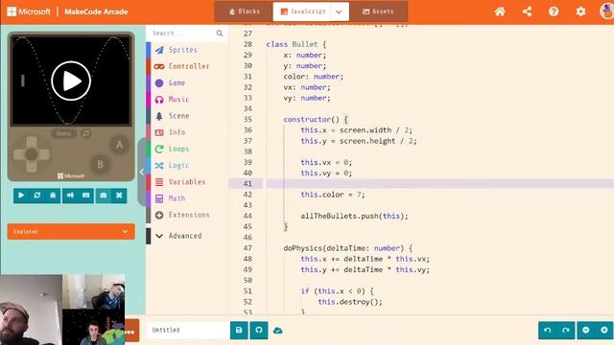The width and height of the screenshot is (614, 345).
Task: Open the Help question mark menu
Action: pyautogui.click(x=554, y=11)
